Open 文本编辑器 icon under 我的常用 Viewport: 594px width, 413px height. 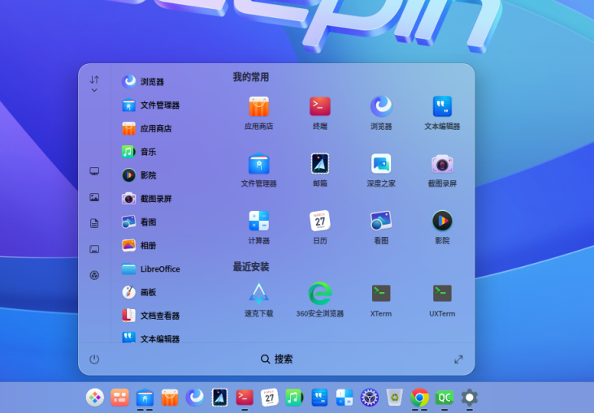(442, 106)
